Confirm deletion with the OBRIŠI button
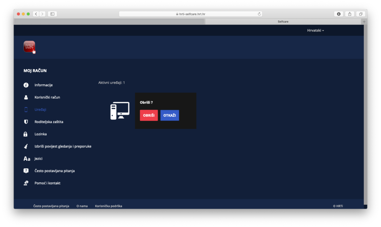The width and height of the screenshot is (381, 227). tap(149, 115)
